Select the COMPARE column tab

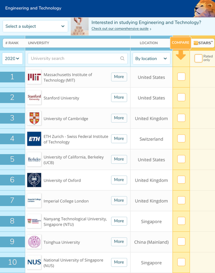point(180,43)
